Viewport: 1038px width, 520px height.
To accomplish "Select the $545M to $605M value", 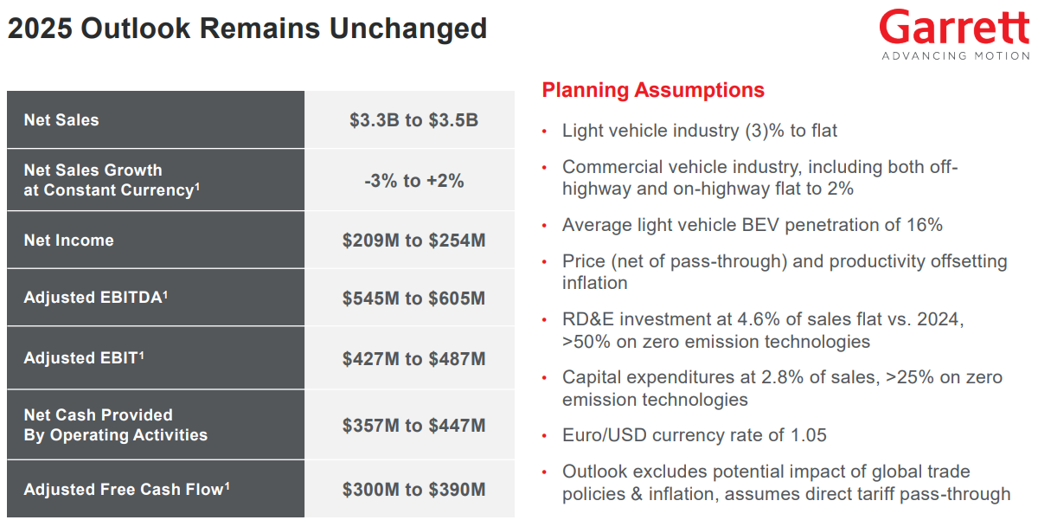I will pos(413,299).
